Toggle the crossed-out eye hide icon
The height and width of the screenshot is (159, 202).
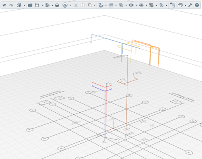click(121, 5)
